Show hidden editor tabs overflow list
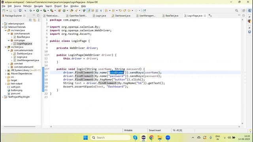 (210, 16)
